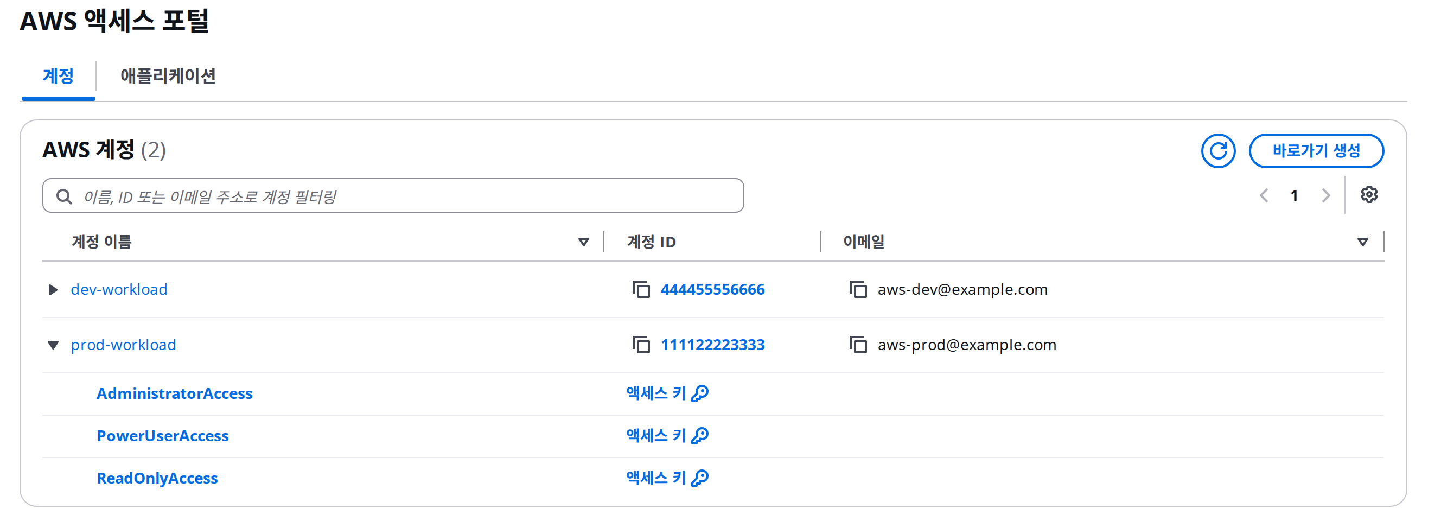
Task: Click the refresh accounts icon button
Action: tap(1218, 150)
